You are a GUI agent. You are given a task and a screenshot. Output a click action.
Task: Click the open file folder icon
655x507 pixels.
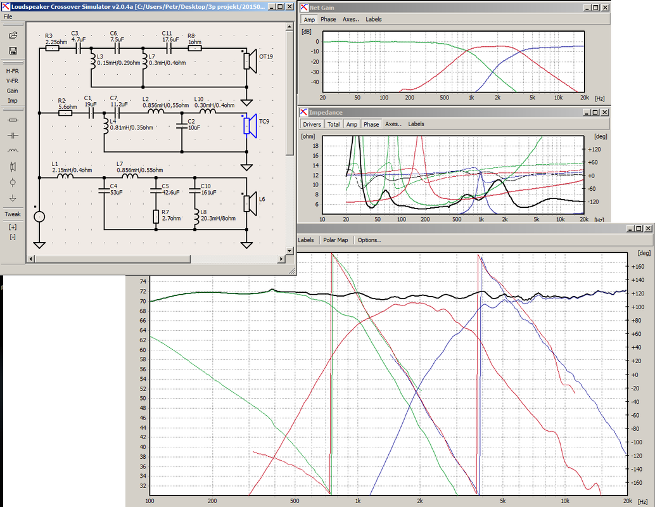13,35
